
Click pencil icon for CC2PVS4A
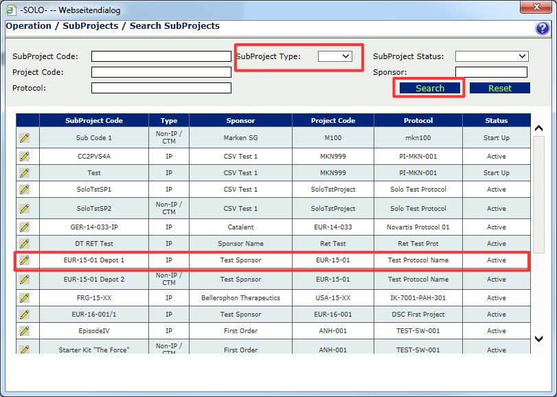25,156
